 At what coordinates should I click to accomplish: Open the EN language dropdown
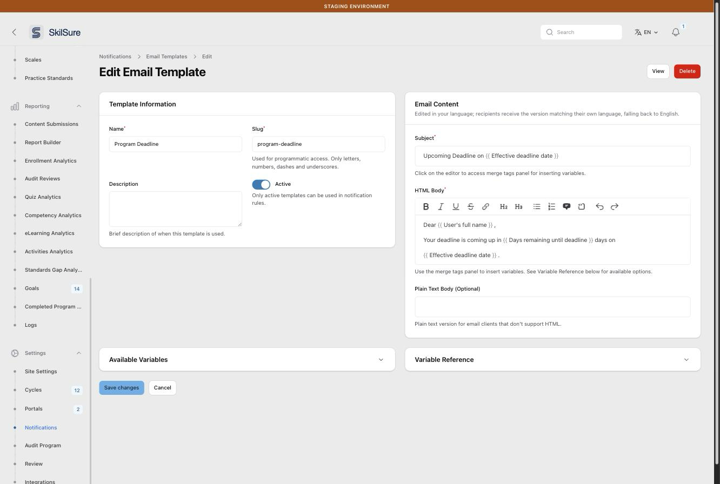coord(646,32)
